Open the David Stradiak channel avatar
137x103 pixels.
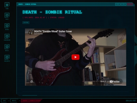coord(31,32)
